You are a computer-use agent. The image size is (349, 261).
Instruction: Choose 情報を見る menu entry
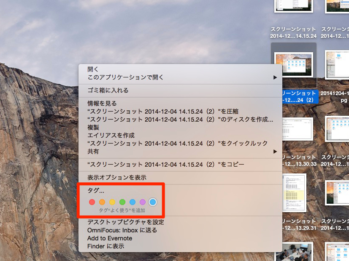click(x=180, y=104)
